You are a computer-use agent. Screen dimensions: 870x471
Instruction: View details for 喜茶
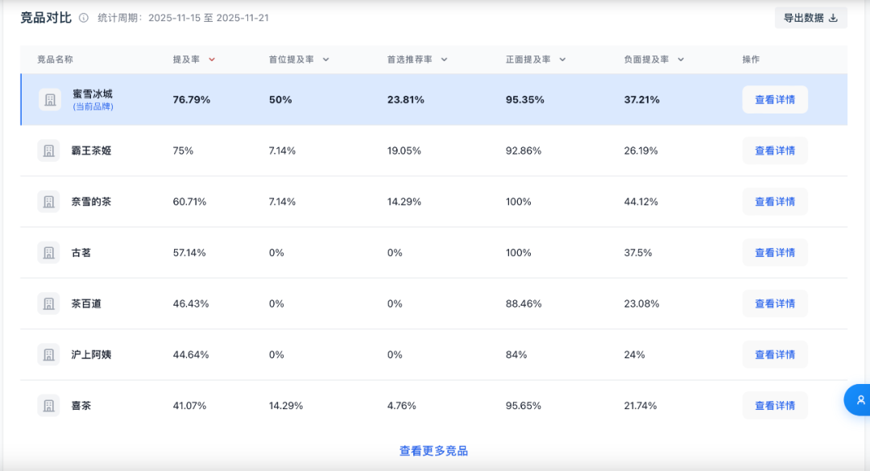pos(775,406)
